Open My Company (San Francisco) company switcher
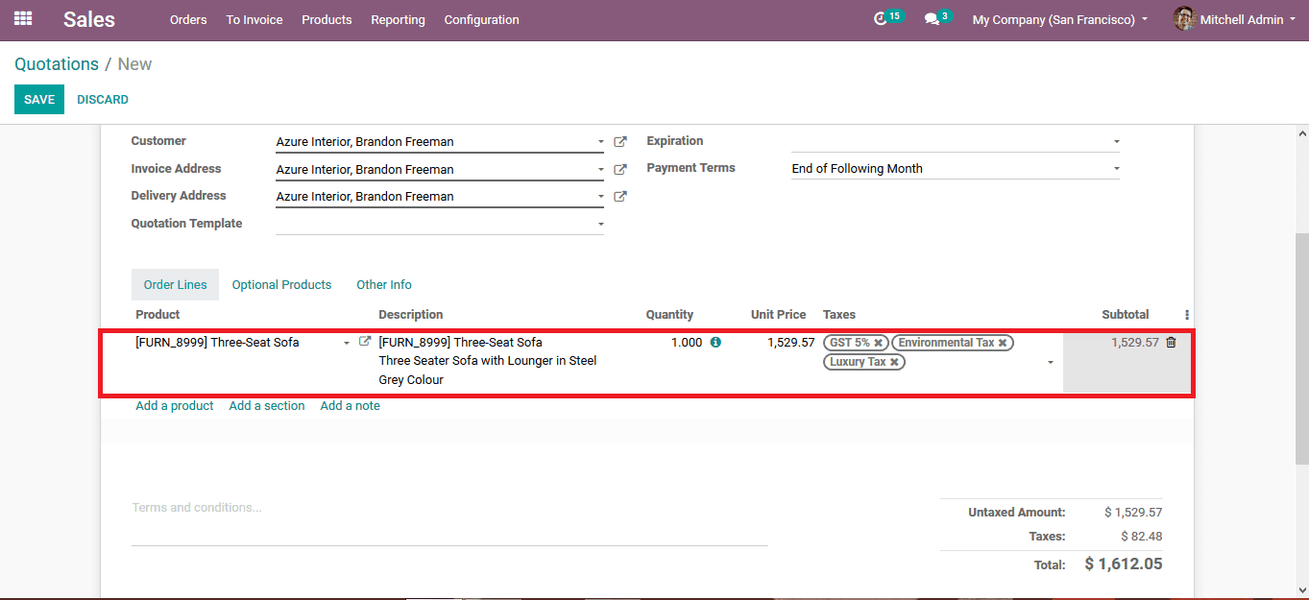 coord(1059,19)
